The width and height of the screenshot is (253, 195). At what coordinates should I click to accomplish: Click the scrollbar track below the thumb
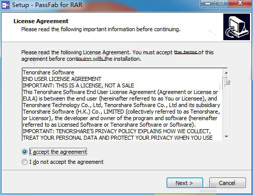tap(226, 112)
